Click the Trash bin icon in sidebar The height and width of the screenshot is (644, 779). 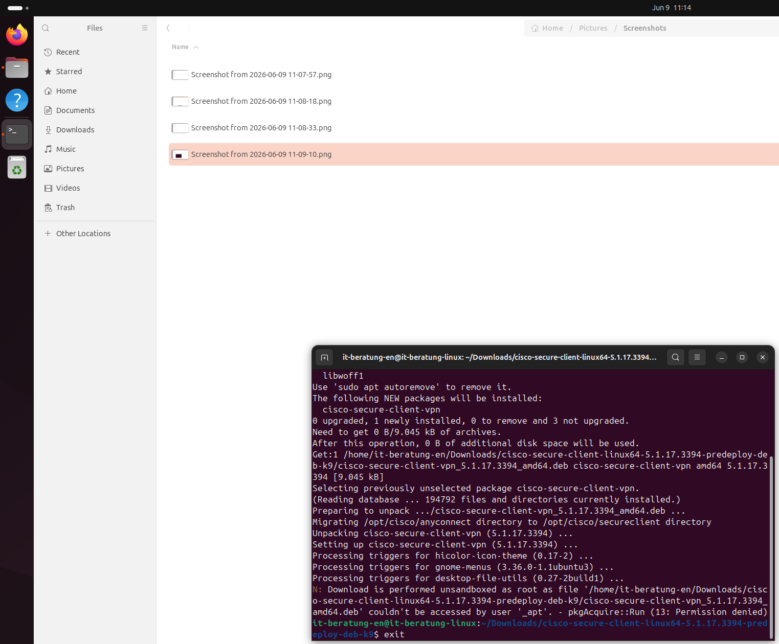48,208
